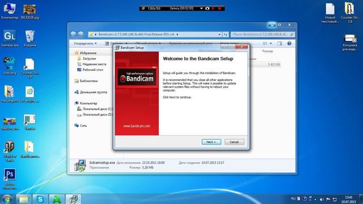
Task: Select Counter-Strike 1.6 archive at top right
Action: pyautogui.click(x=350, y=12)
